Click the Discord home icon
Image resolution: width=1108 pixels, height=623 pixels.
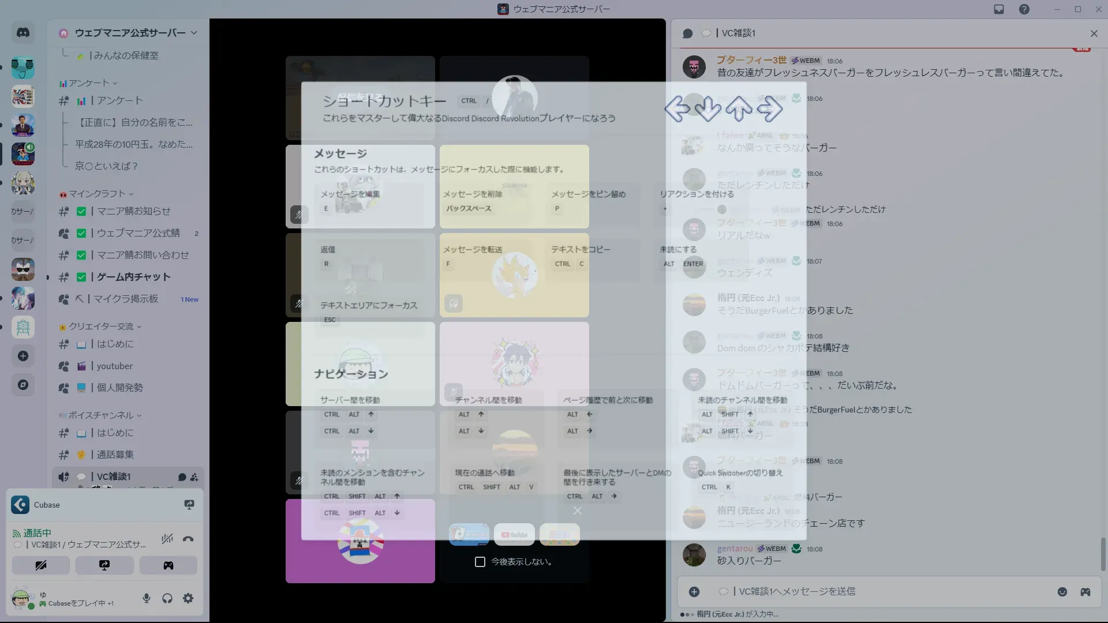[x=23, y=33]
